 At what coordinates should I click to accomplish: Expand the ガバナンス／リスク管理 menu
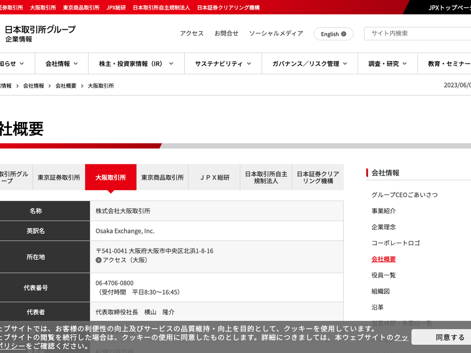click(310, 64)
